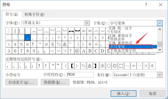Pick the double circle ◎ recent symbol
Viewport: 168px width, 99px height.
pyautogui.click(x=115, y=66)
